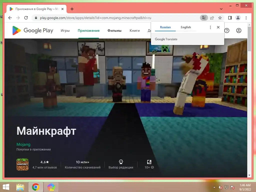Open the Фильмы section
Viewport: 256px width, 192px height.
tap(114, 30)
